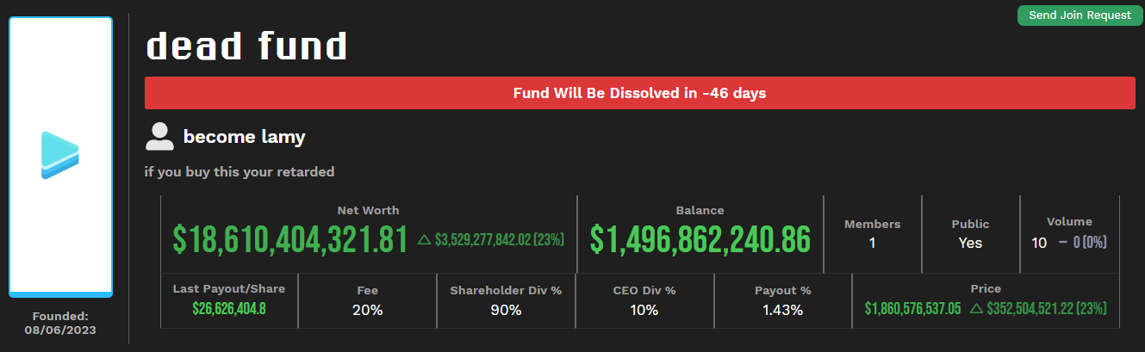Screen dimensions: 1145x352
Task: Click Last Payout/Share value $26,626,404.8
Action: point(229,308)
